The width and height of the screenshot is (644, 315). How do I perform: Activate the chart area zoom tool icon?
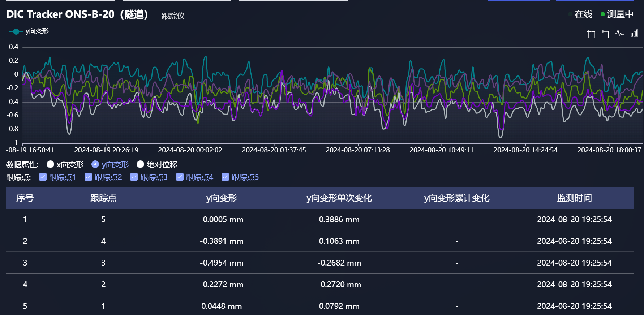pyautogui.click(x=591, y=34)
